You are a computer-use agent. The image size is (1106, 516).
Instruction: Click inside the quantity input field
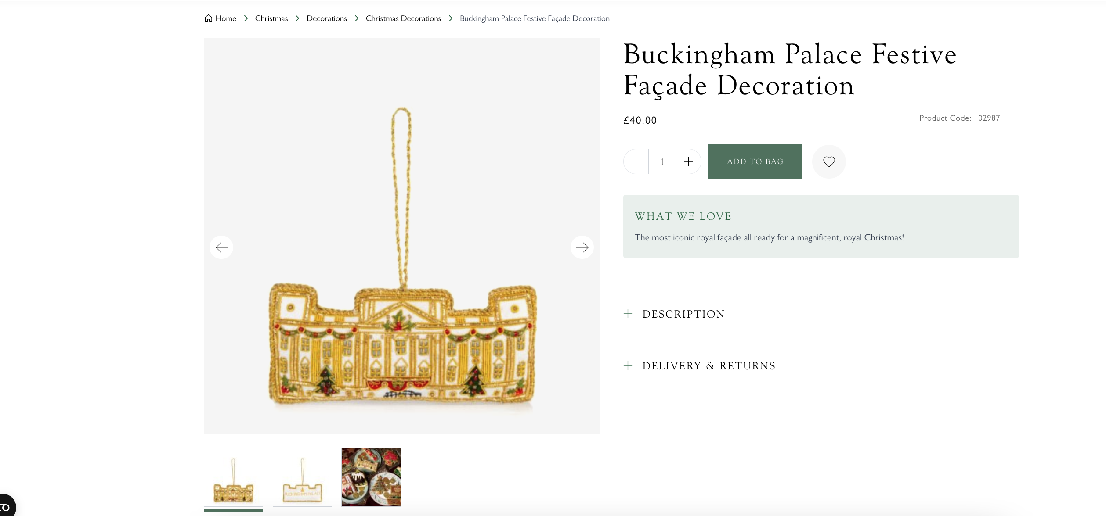coord(662,161)
